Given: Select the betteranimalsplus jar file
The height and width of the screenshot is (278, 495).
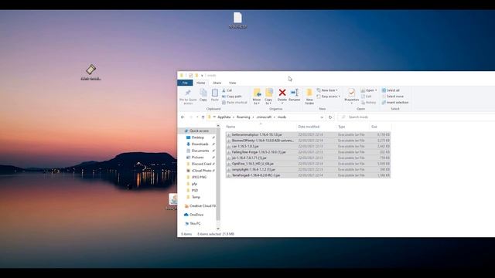Looking at the screenshot, I should point(308,134).
